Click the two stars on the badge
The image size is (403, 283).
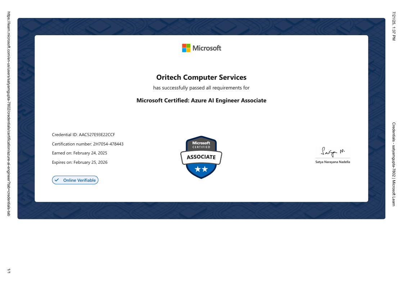201,169
